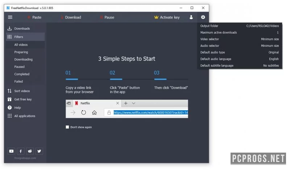Change the Output folder path setting
290x170 pixels.
point(240,26)
